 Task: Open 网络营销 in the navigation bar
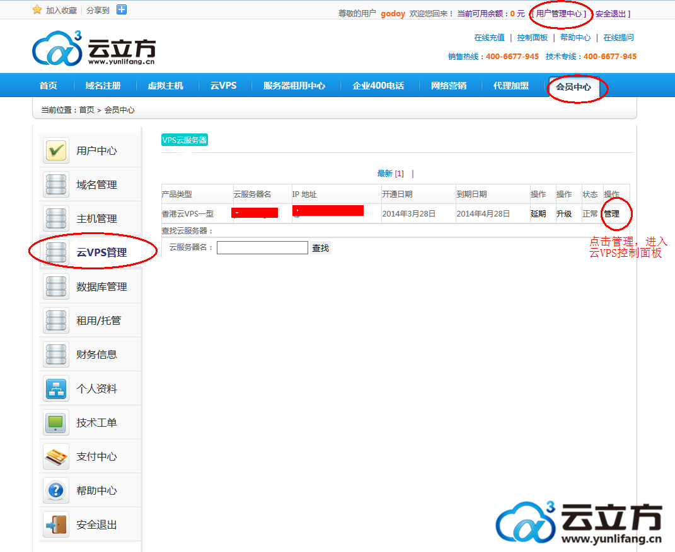coord(449,86)
